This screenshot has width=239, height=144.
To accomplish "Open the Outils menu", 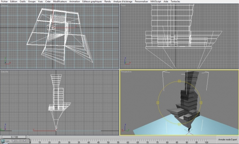I will click(23, 2).
